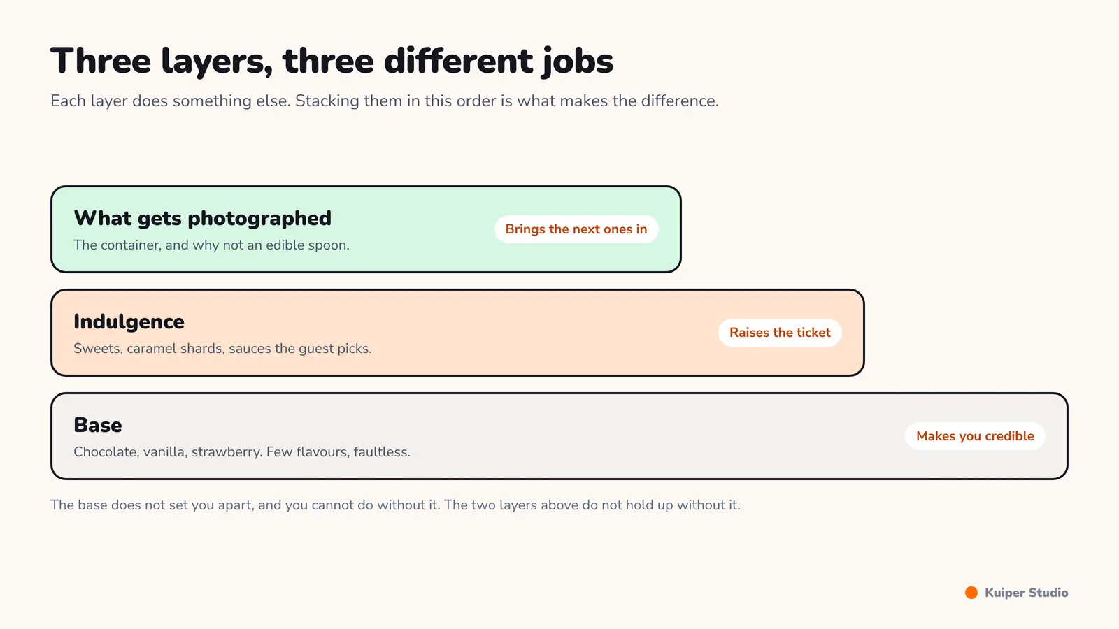This screenshot has height=629, width=1119.
Task: Select the 'Makes you credible' pill
Action: point(975,436)
